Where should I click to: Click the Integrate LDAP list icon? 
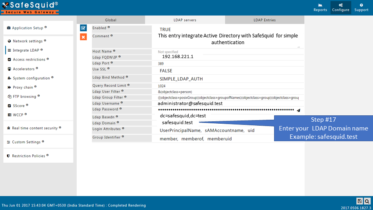point(9,50)
